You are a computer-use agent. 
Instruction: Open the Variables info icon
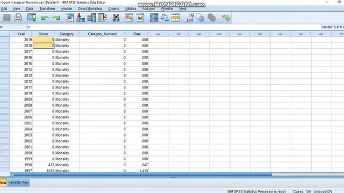click(x=91, y=18)
